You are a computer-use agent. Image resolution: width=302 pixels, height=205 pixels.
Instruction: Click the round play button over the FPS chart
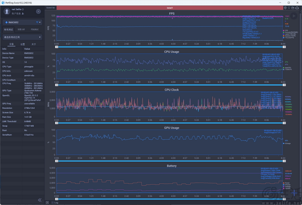[x=294, y=16]
